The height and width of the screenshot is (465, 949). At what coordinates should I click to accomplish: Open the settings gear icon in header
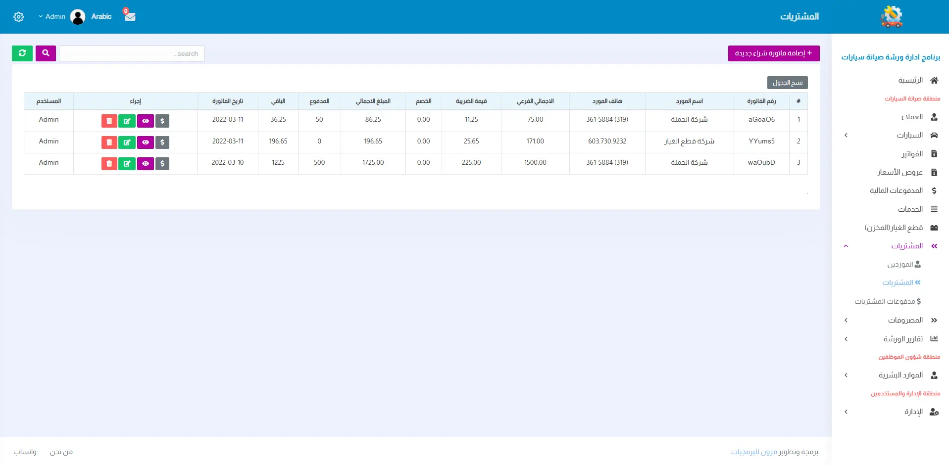(x=18, y=17)
